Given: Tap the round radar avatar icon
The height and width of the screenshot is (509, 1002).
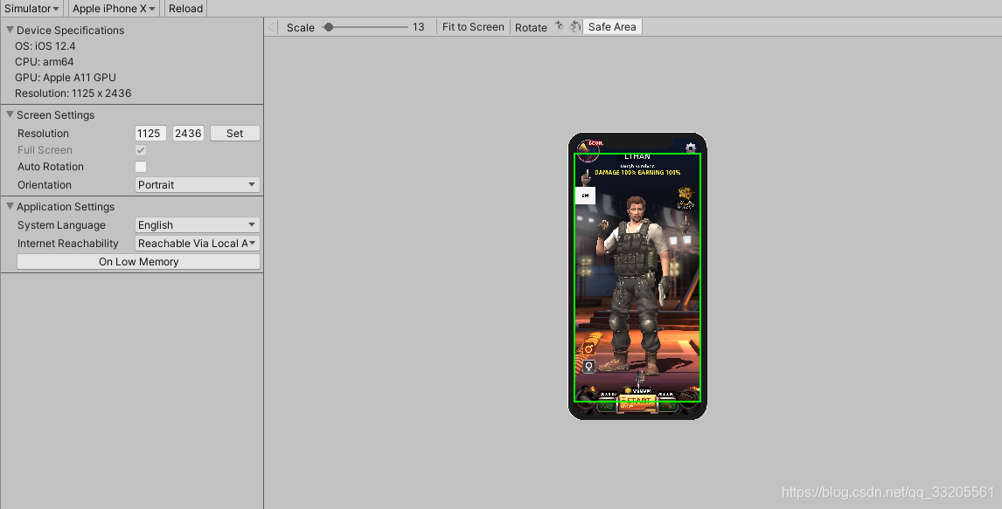Looking at the screenshot, I should 588,153.
